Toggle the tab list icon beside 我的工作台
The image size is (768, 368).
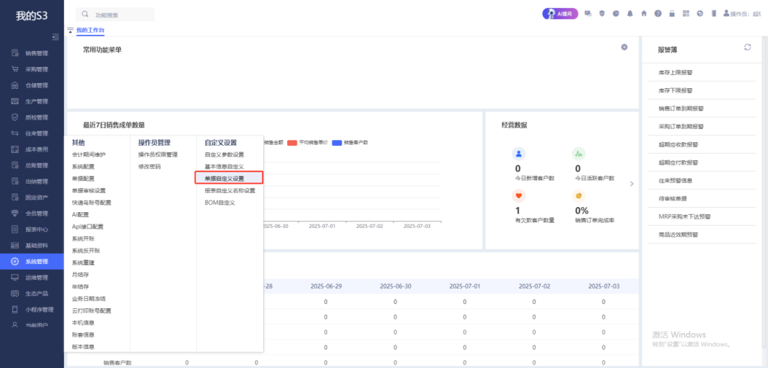pyautogui.click(x=70, y=31)
